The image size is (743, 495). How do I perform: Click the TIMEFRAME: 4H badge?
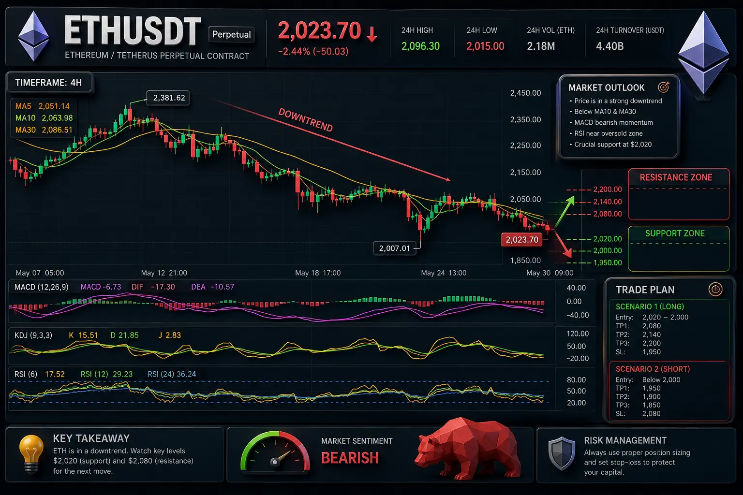click(x=49, y=83)
